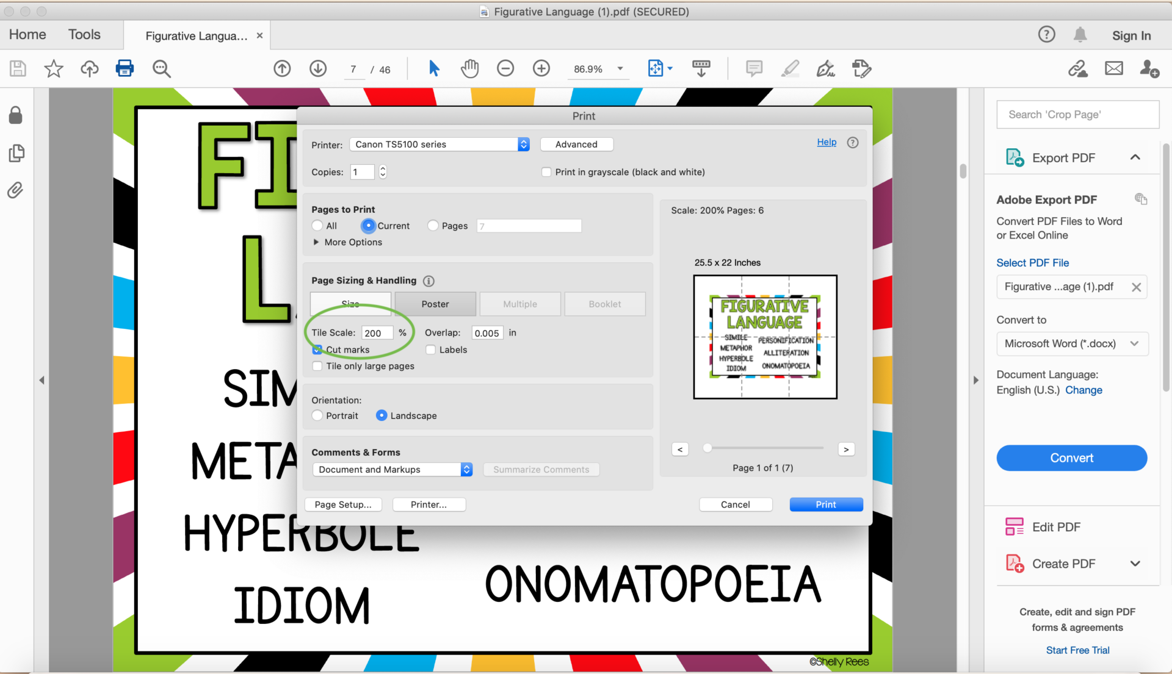Click the search icon in toolbar

coord(161,68)
